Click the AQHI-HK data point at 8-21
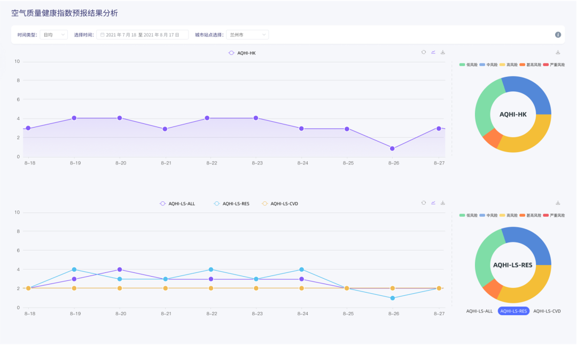This screenshot has width=577, height=345. (165, 129)
